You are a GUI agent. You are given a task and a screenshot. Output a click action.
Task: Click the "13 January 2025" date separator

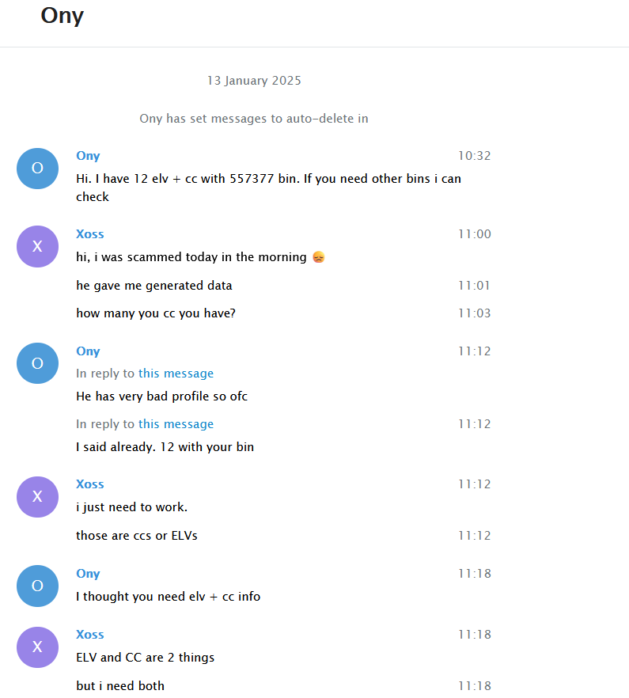coord(254,81)
